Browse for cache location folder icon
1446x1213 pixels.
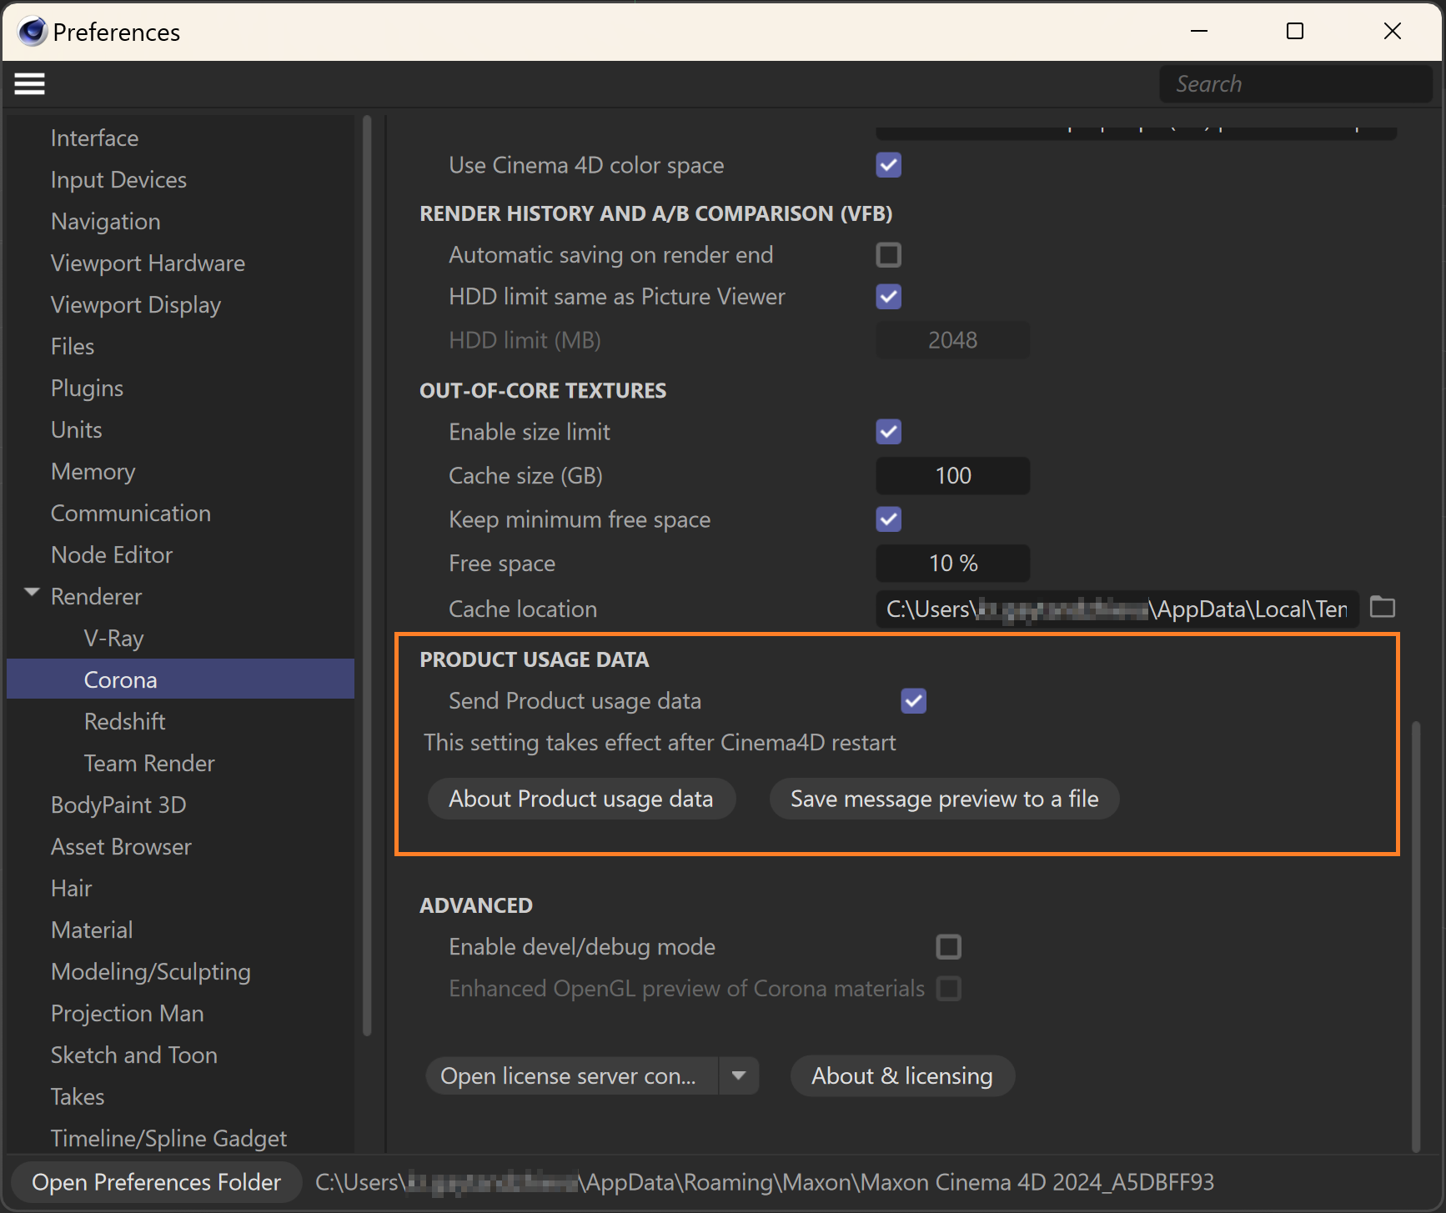[x=1383, y=608]
